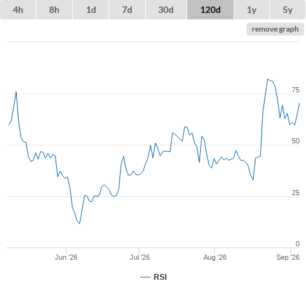The height and width of the screenshot is (294, 306).
Task: Click the 25 level y-axis label
Action: click(x=296, y=193)
